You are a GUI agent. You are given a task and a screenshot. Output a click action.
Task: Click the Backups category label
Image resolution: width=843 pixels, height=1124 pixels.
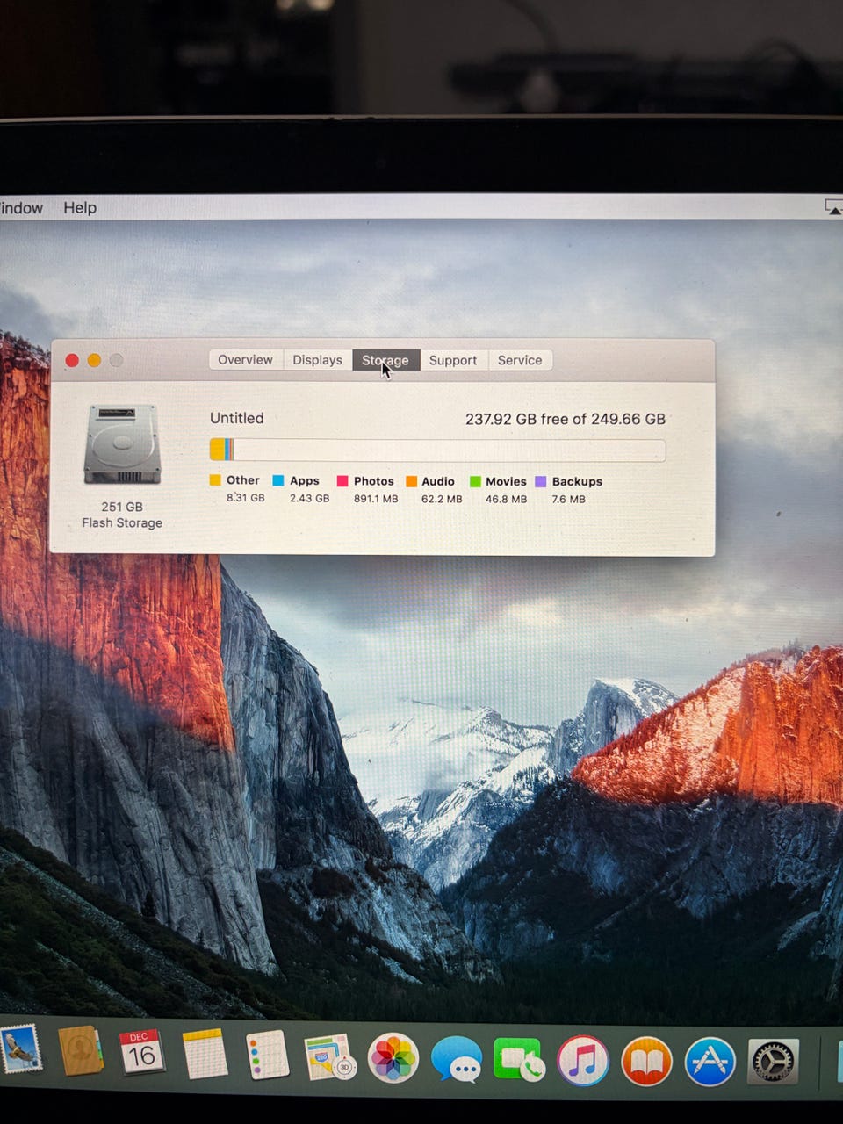(577, 481)
